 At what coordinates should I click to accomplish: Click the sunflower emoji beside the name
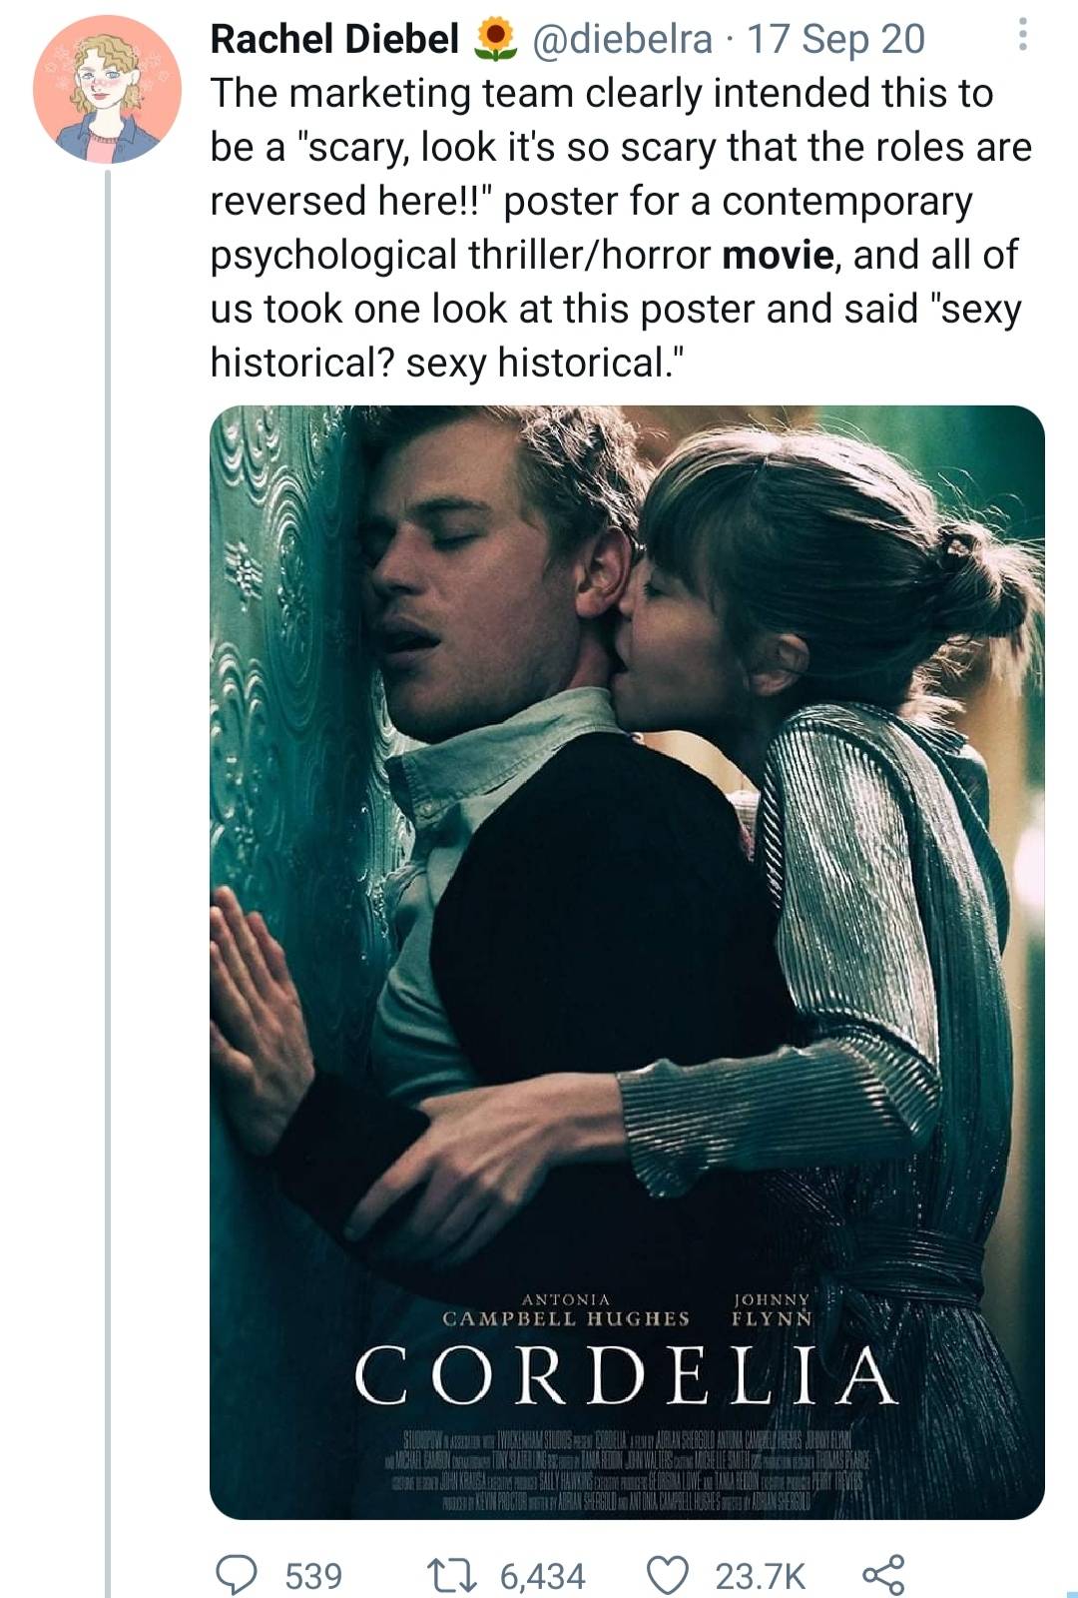tap(495, 39)
